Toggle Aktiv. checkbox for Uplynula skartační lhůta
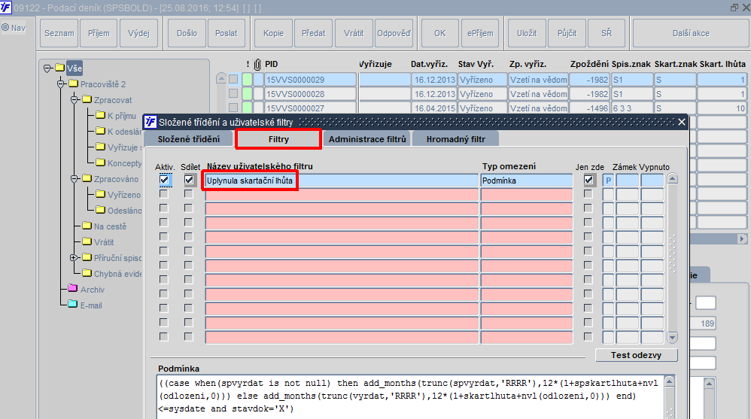The image size is (751, 419). click(164, 180)
